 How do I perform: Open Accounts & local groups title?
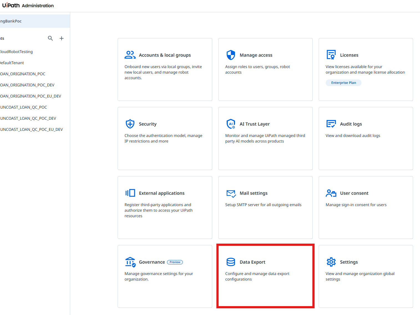(165, 55)
